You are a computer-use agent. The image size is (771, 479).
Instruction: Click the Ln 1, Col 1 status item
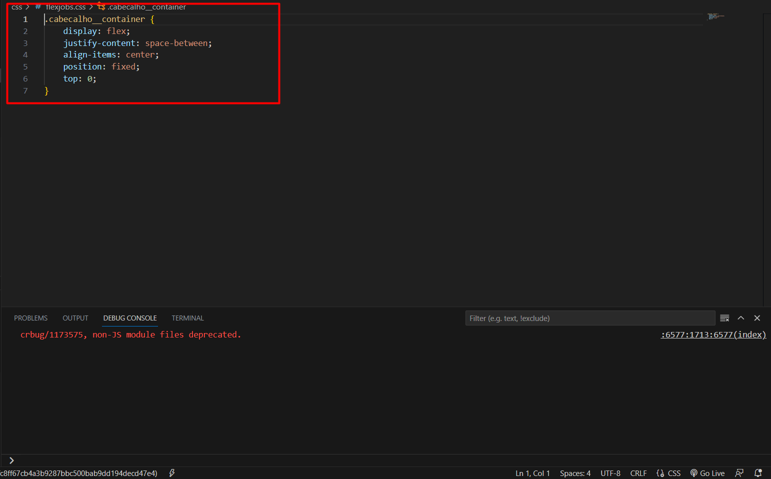pos(532,473)
